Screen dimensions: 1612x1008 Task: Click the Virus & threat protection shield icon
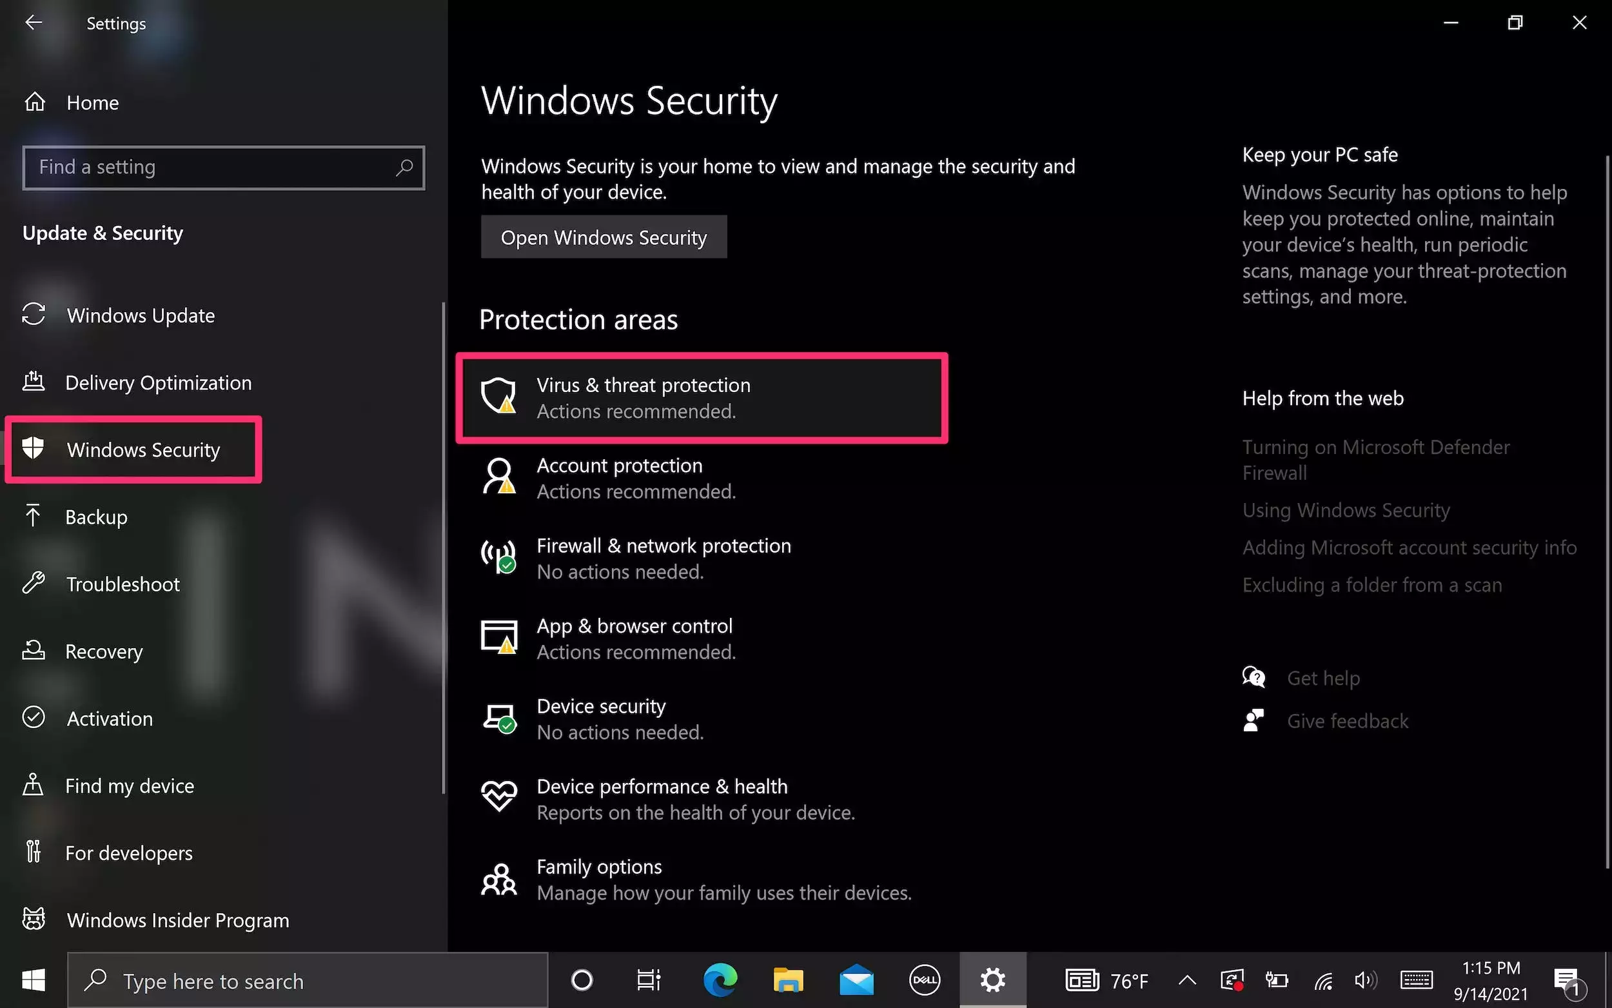pos(498,396)
